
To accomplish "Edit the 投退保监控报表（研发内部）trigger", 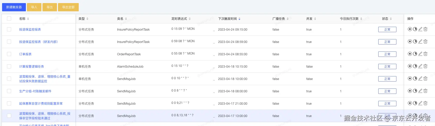I will pos(420,41).
